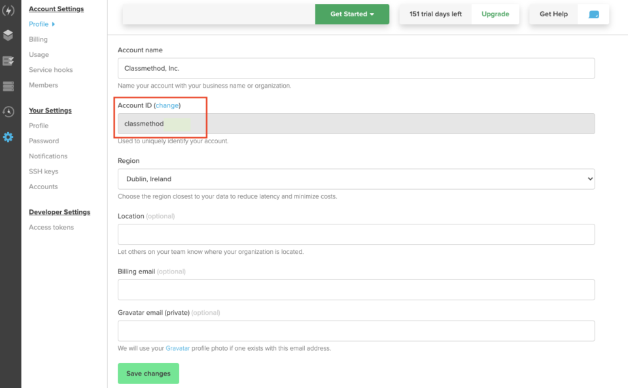Expand the Get Started dropdown

(352, 13)
